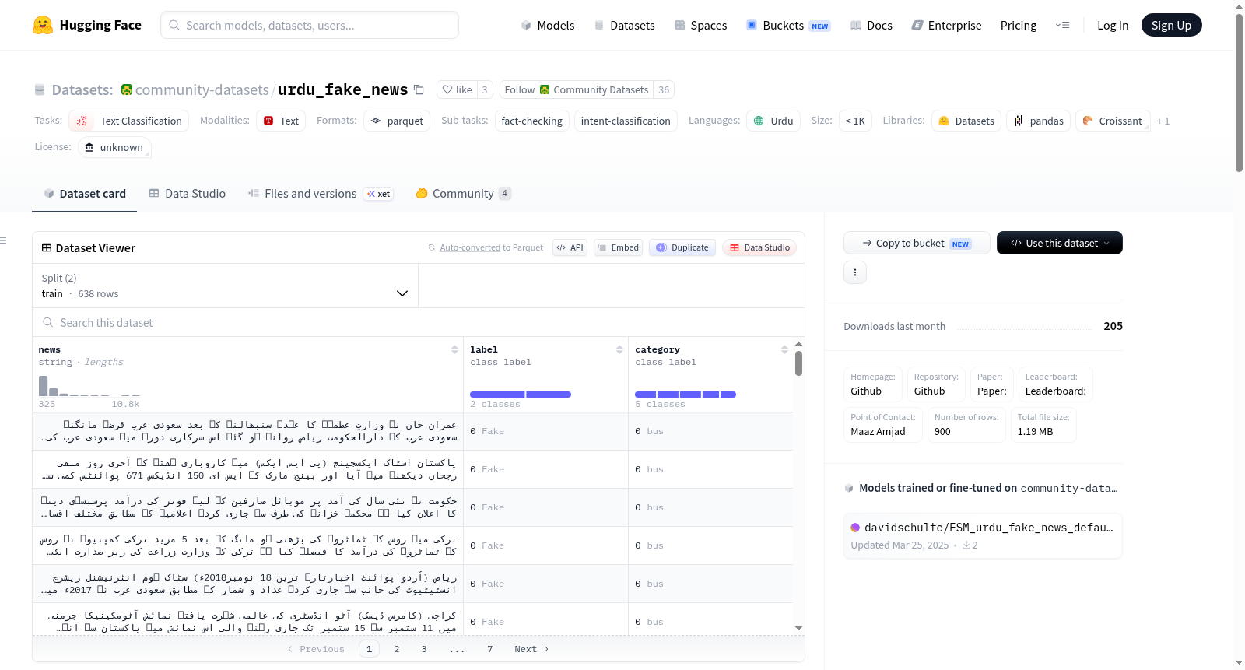Click the Hugging Face logo icon
The height and width of the screenshot is (670, 1245).
[x=43, y=25]
